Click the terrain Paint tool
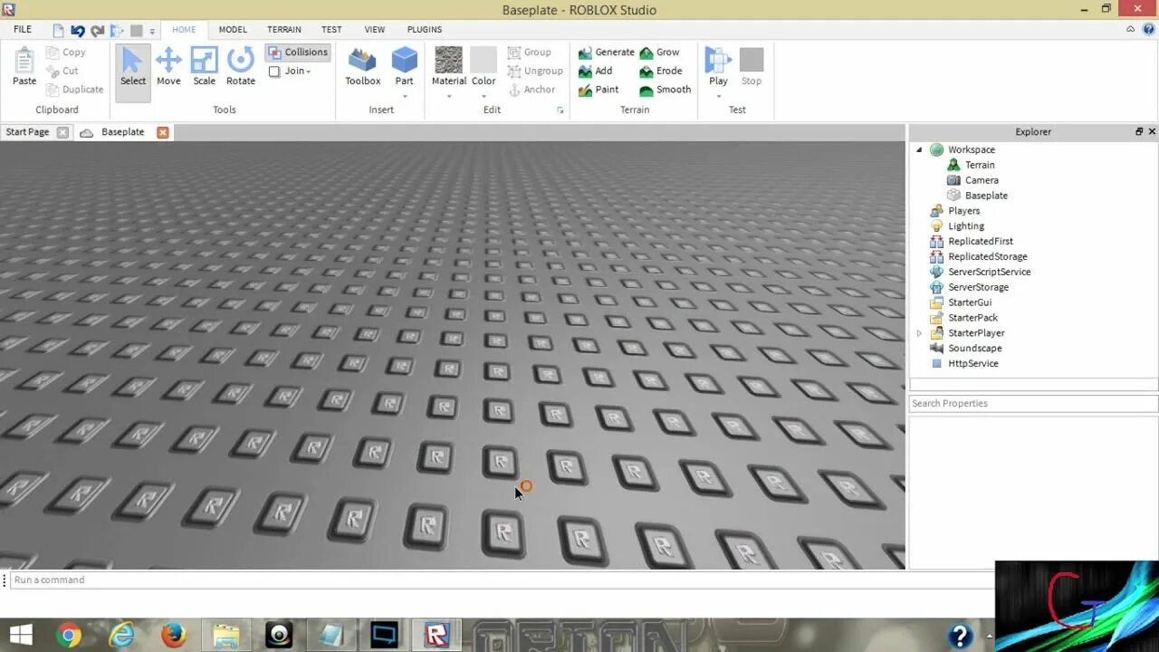Screen dimensions: 1159x652 coord(599,90)
